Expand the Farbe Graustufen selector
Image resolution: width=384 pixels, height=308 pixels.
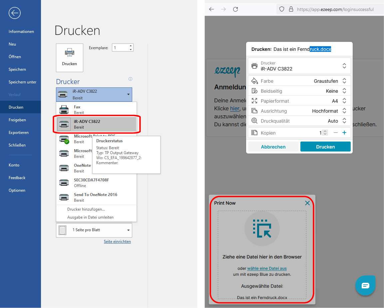344,81
